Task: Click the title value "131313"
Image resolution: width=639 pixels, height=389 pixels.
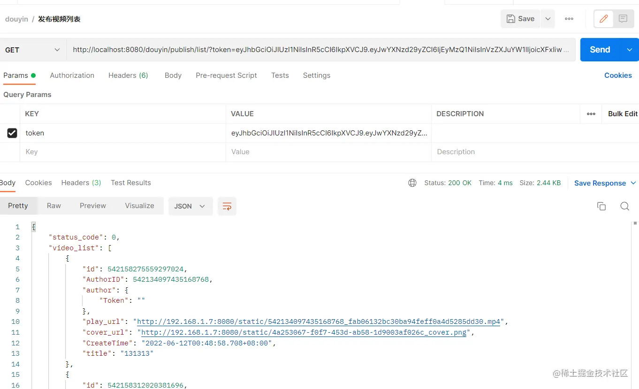Action: click(x=137, y=353)
